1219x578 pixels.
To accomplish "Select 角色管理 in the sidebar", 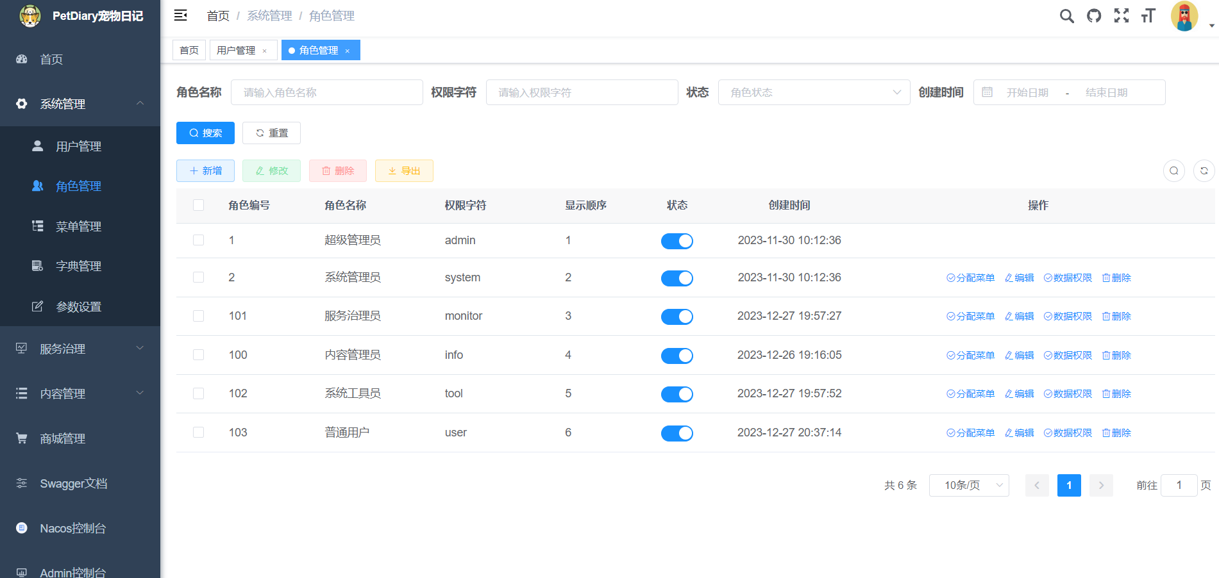I will [80, 186].
